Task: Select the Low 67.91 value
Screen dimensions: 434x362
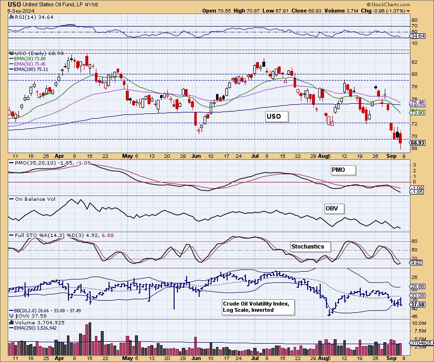Action: tap(275, 11)
